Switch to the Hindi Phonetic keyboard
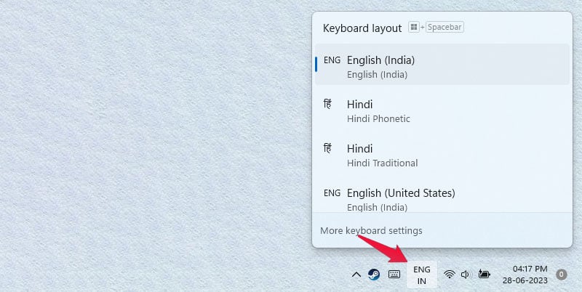The image size is (582, 292). 442,111
